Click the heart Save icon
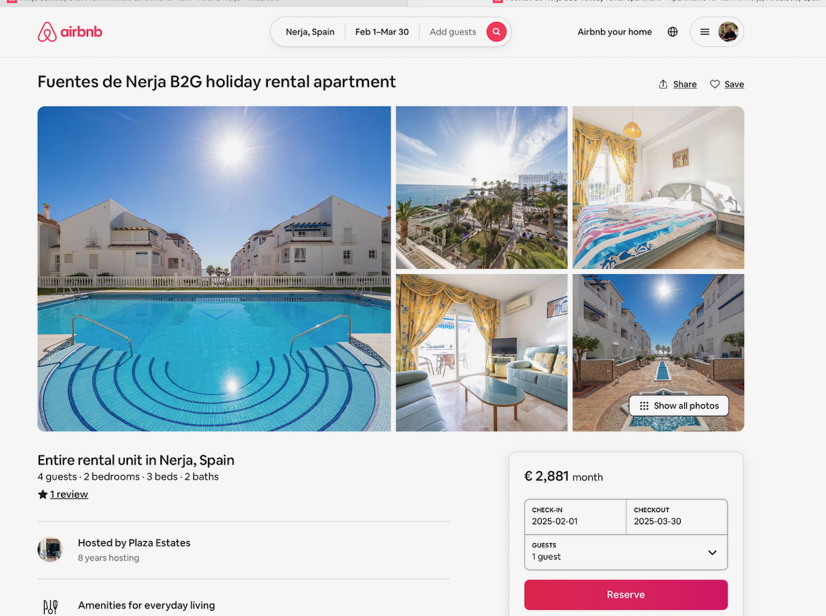 pos(715,84)
